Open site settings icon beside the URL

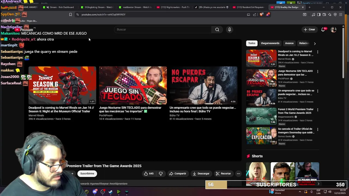pos(77,14)
